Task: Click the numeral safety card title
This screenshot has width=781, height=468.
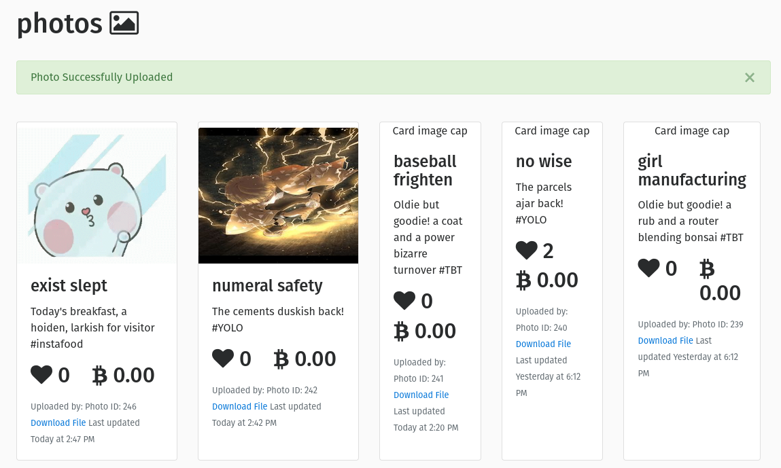Action: point(268,286)
